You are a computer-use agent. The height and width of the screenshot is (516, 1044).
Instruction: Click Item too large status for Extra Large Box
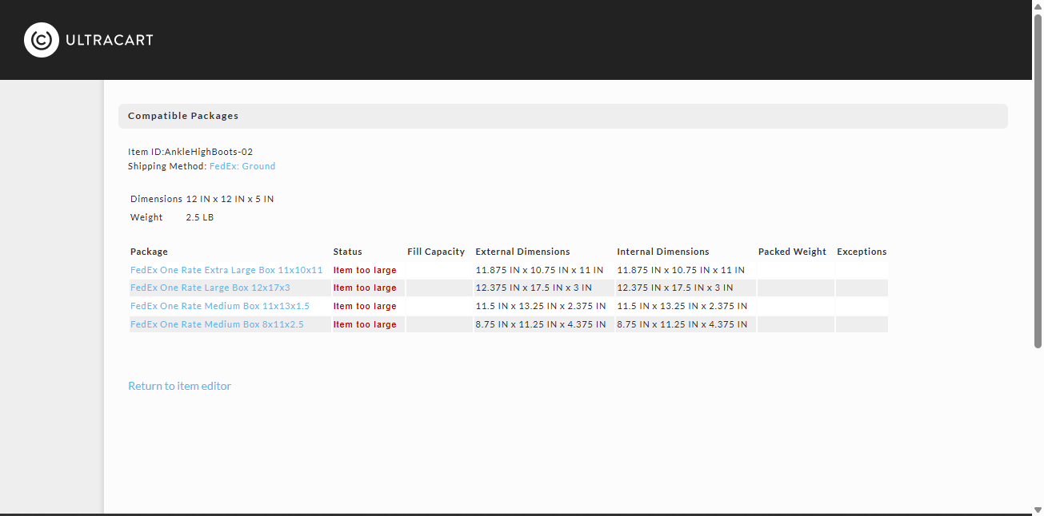[x=365, y=270]
